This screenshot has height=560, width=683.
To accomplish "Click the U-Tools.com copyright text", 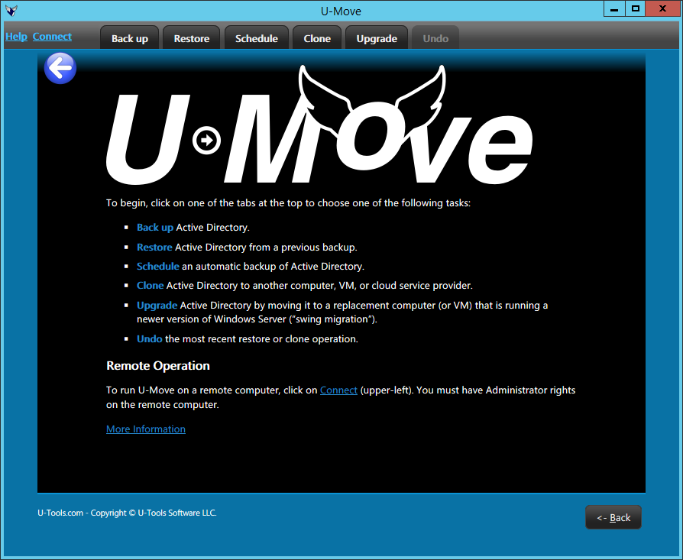I will (x=127, y=513).
